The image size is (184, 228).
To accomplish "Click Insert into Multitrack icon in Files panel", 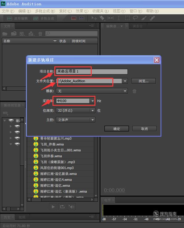I will (x=31, y=34).
